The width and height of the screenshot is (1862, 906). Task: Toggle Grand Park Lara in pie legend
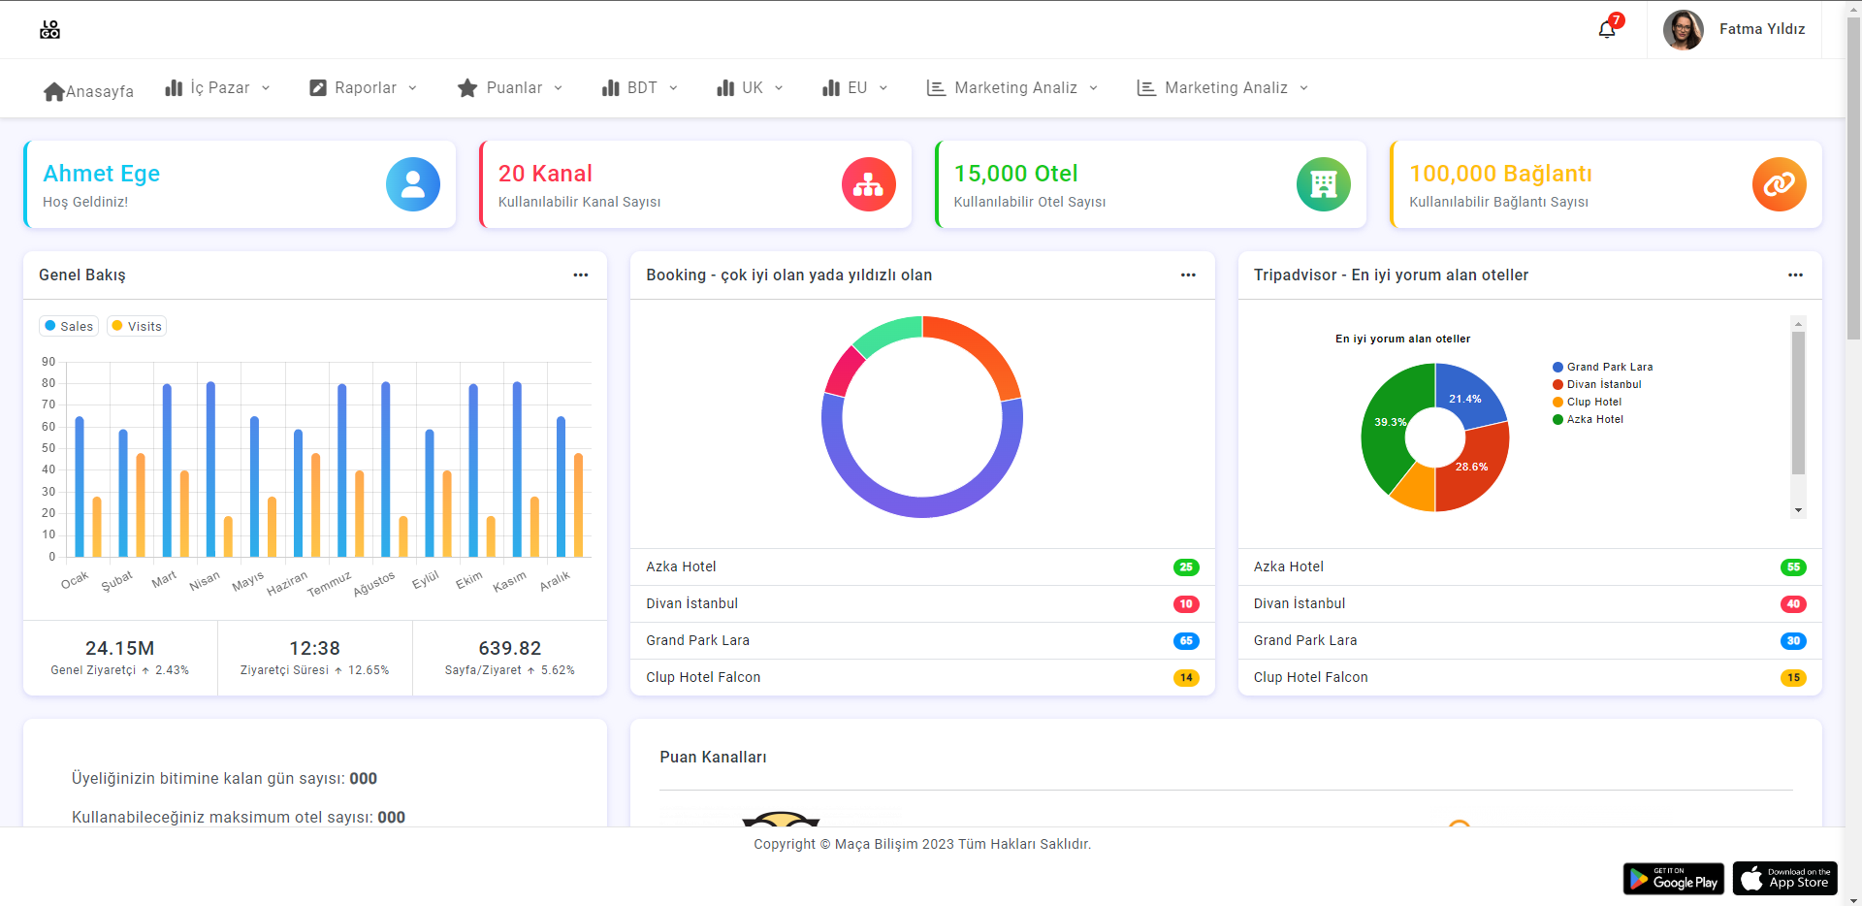tap(1602, 367)
